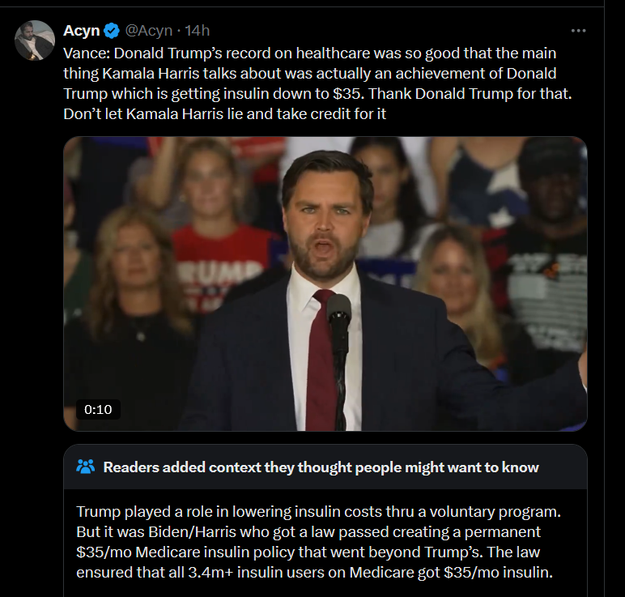This screenshot has height=597, width=625.
Task: Play the Vance rally video
Action: pyautogui.click(x=325, y=284)
